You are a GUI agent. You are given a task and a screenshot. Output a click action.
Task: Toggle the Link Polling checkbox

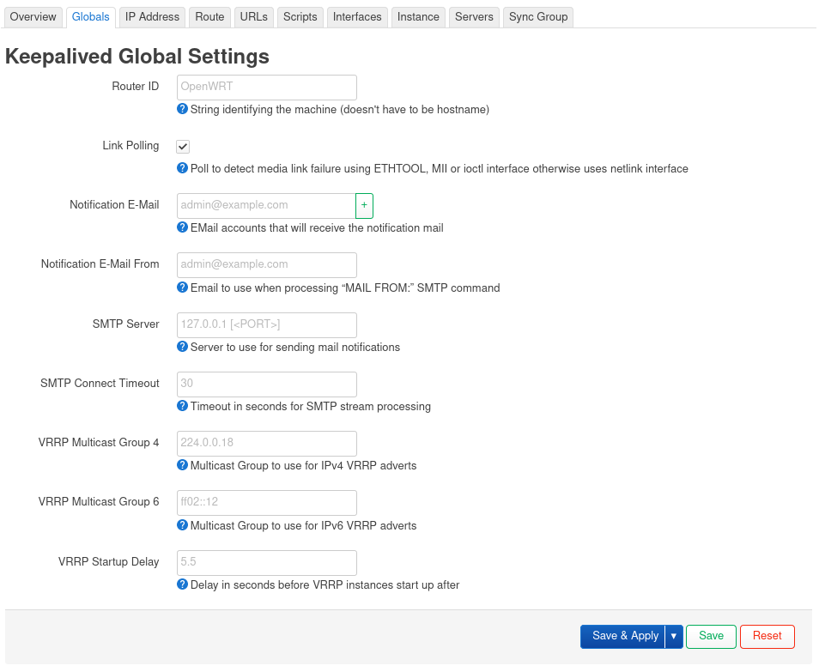click(183, 147)
